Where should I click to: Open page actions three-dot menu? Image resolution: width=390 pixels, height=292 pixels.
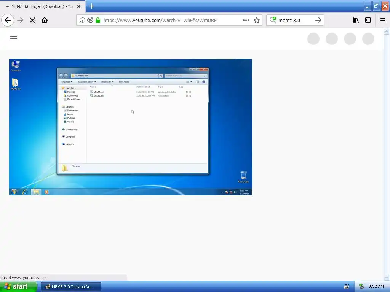click(x=246, y=21)
